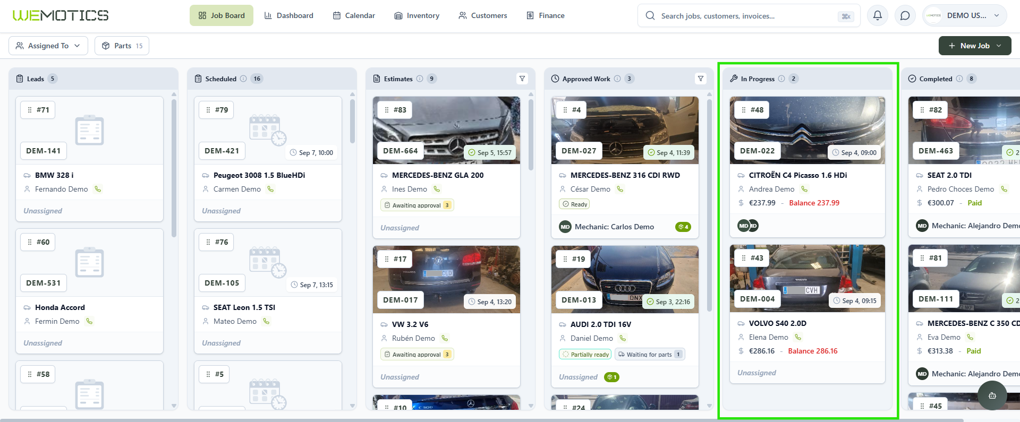Image resolution: width=1020 pixels, height=422 pixels.
Task: Open job DEM-141 BMW 328 i
Action: [x=89, y=159]
